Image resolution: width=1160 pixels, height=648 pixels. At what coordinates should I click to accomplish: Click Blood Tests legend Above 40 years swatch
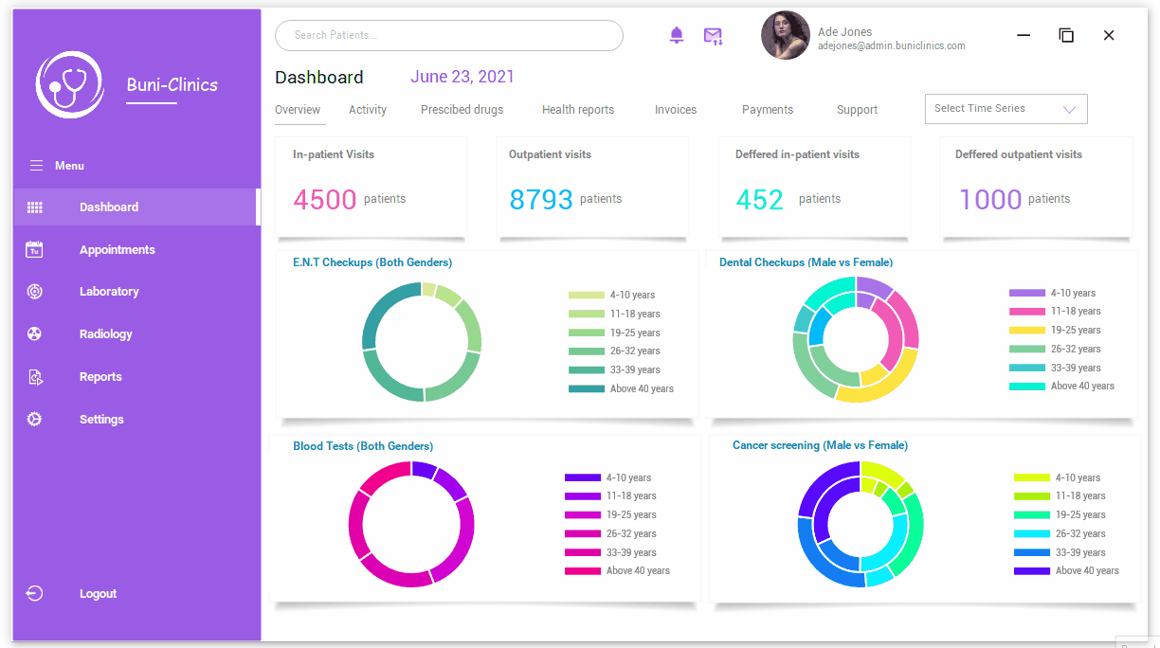(583, 571)
